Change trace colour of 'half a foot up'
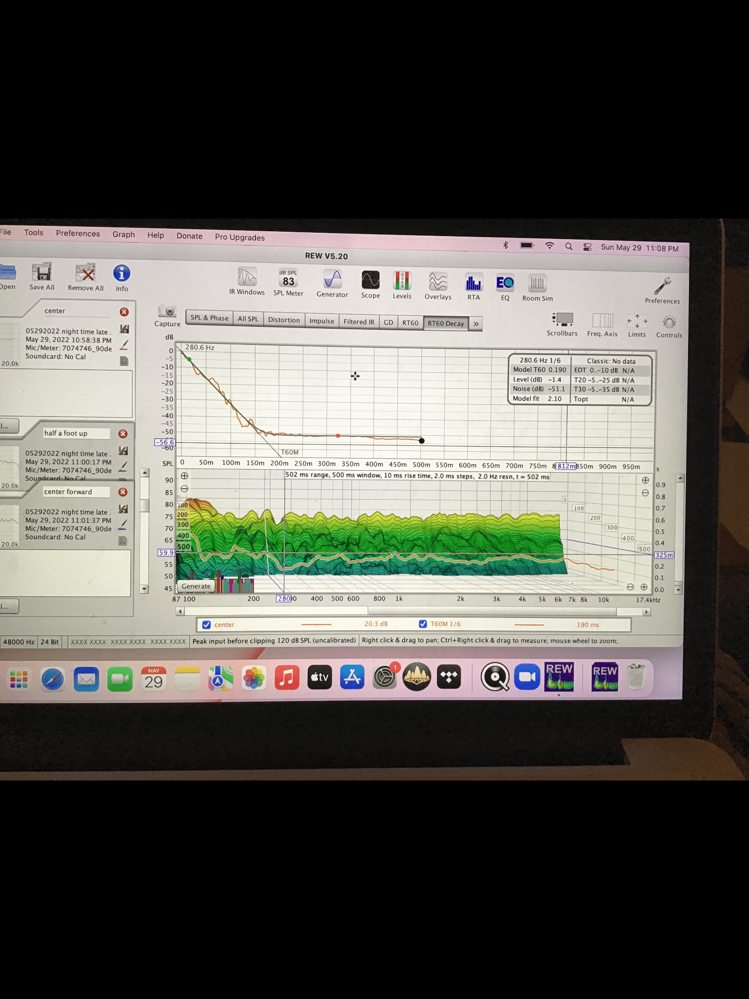Image resolution: width=749 pixels, height=999 pixels. [123, 466]
